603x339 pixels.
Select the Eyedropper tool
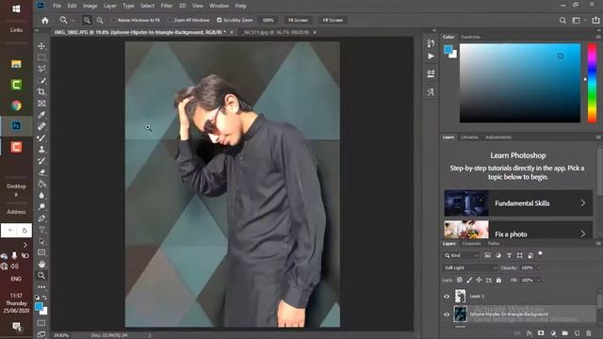(41, 115)
